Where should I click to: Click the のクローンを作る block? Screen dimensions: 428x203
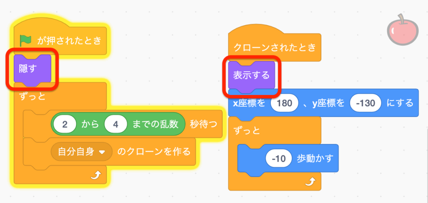point(154,152)
